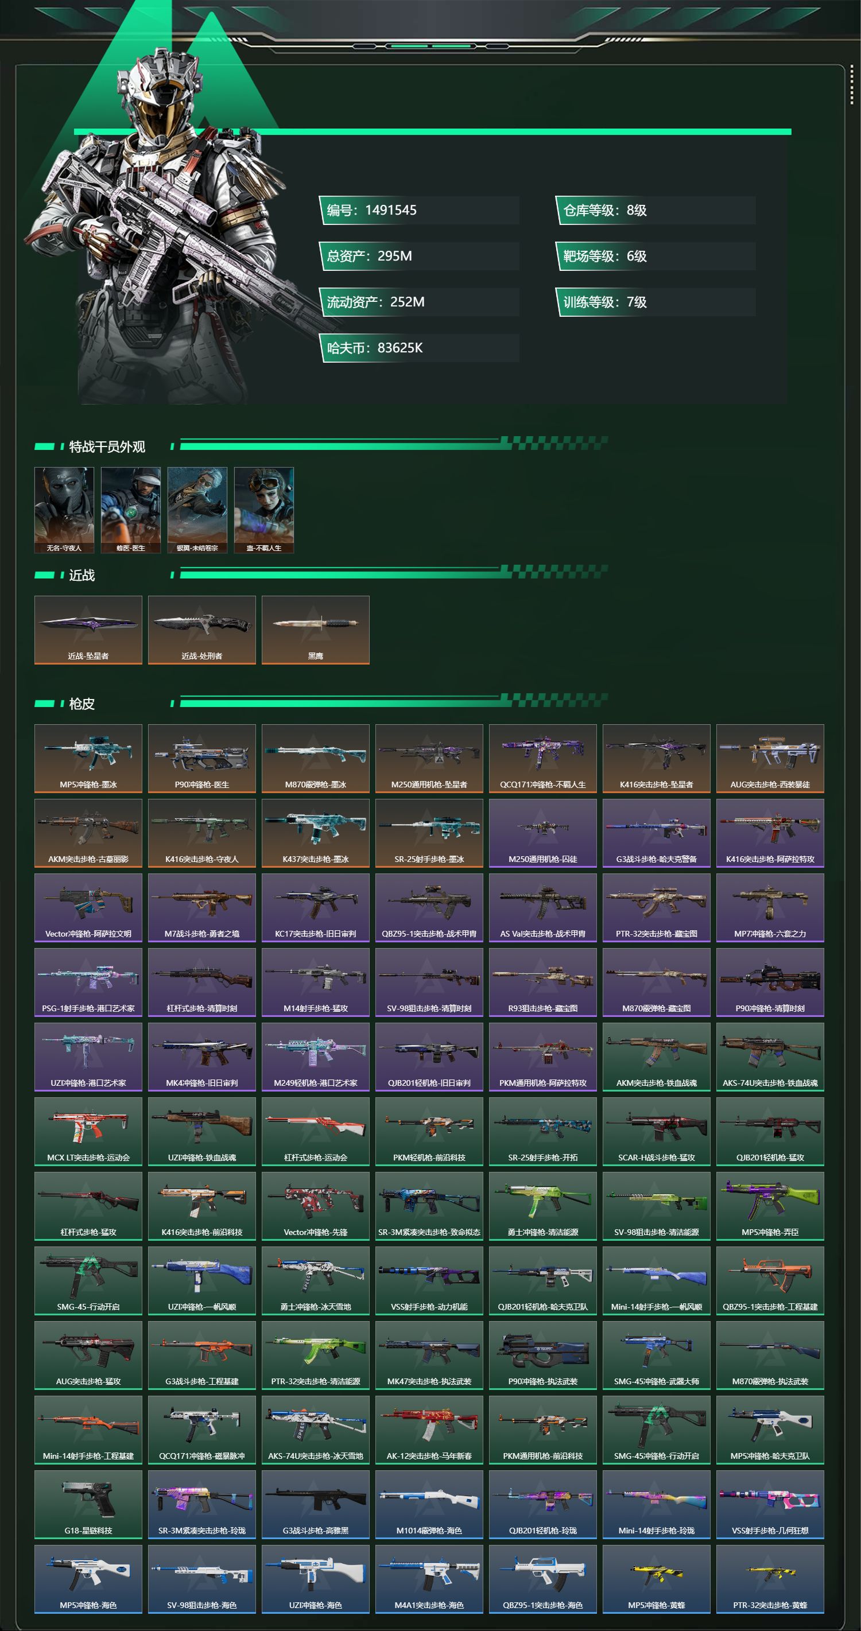
Task: Open the M250通用机枪-囚徒 skin
Action: coord(542,833)
